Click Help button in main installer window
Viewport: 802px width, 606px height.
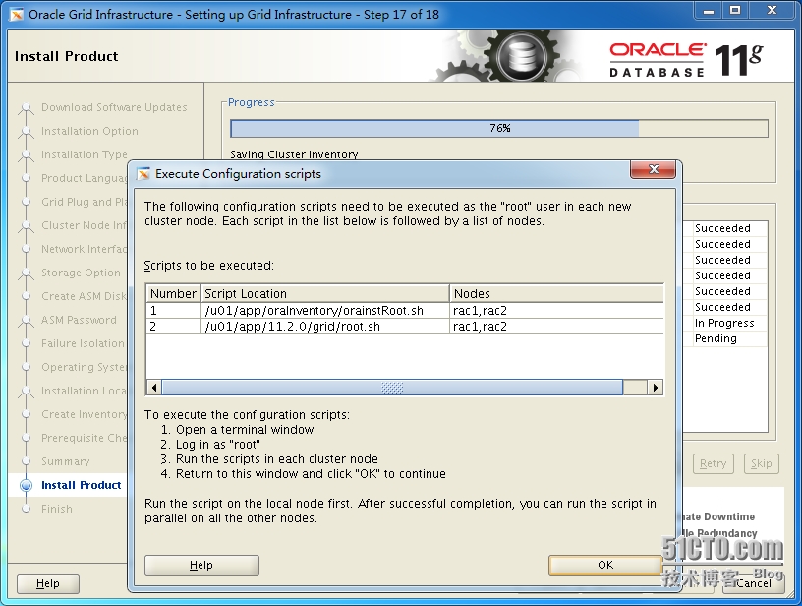pos(48,583)
